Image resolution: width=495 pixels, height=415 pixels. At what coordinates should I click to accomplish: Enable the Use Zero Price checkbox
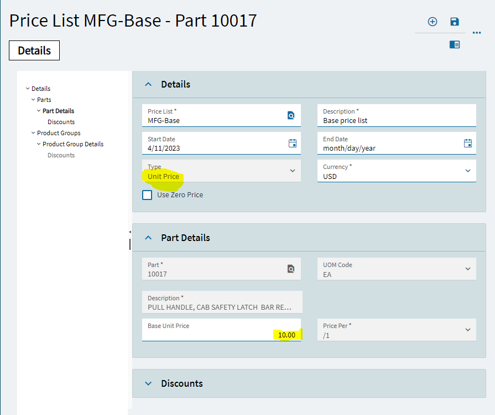147,194
